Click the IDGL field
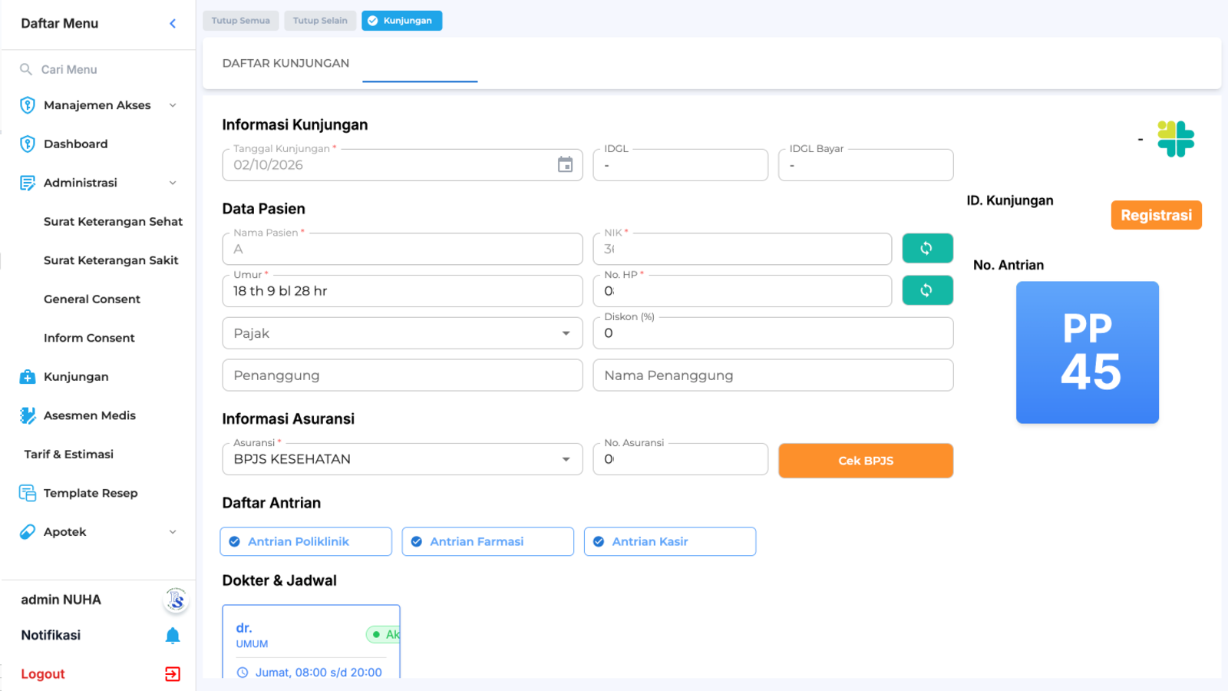 680,165
